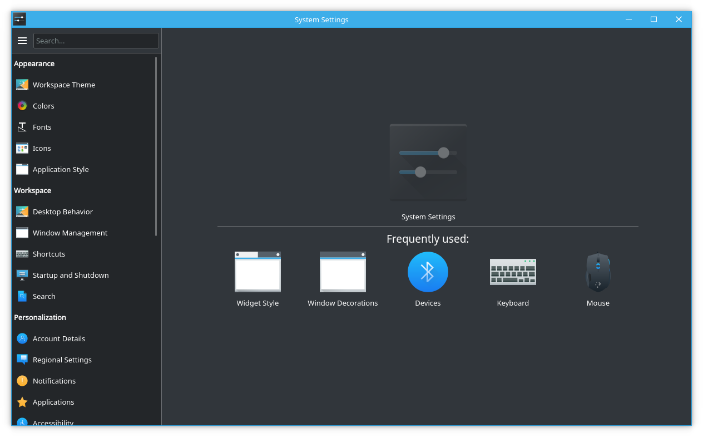Image resolution: width=703 pixels, height=437 pixels.
Task: Click the System Settings titlebar app icon
Action: 19,19
